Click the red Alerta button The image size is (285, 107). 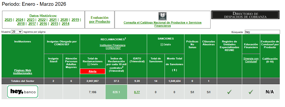click(92, 71)
